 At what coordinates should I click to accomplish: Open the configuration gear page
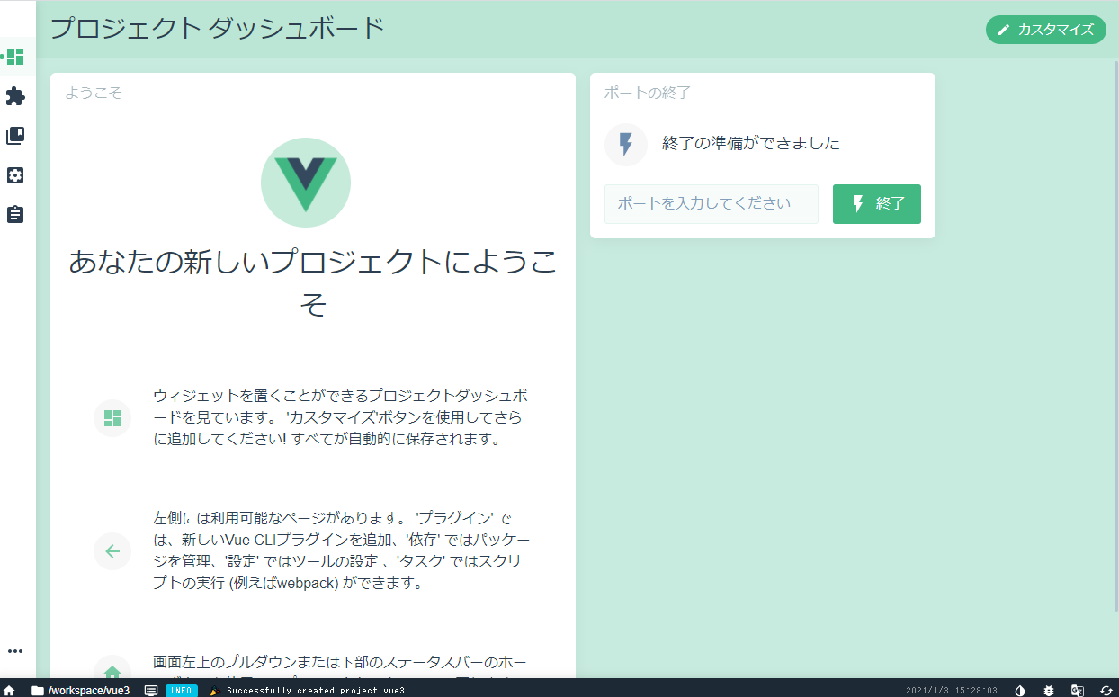(15, 175)
